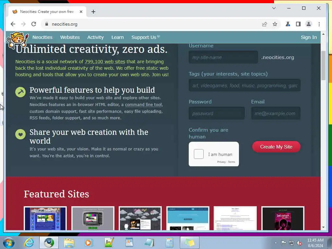Viewport: 332px width, 249px height.
Task: Open first featured site thumbnail (blue page)
Action: (45, 218)
